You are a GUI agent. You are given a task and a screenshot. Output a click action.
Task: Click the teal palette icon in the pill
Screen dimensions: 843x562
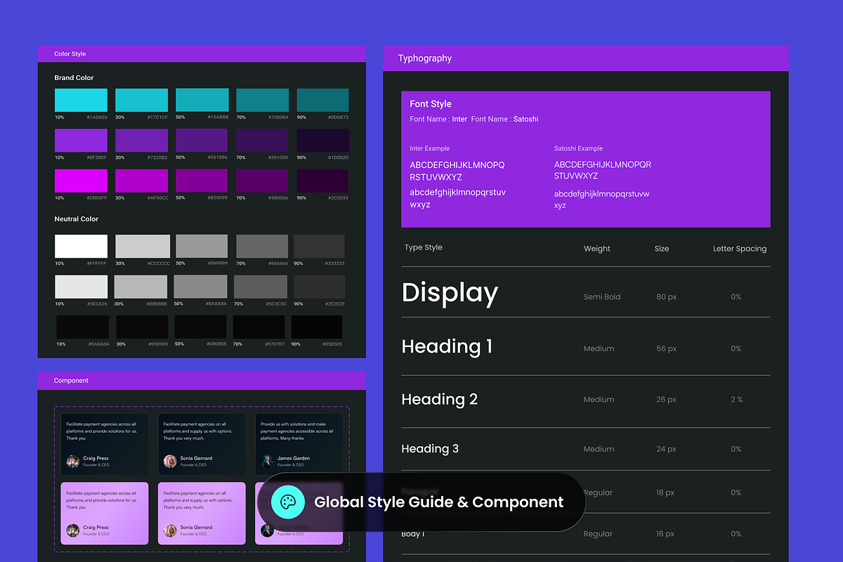click(x=288, y=502)
